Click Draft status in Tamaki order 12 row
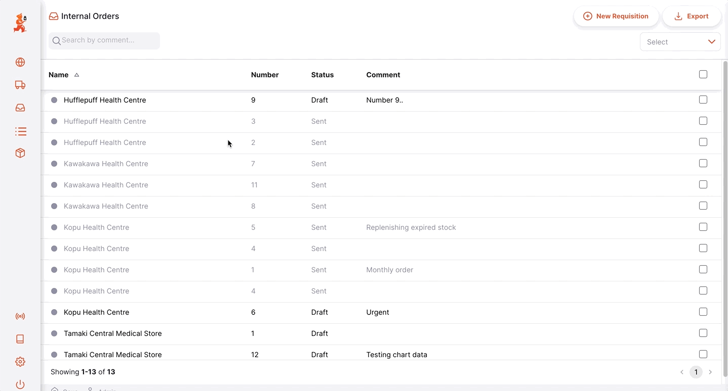The width and height of the screenshot is (728, 391). tap(319, 355)
